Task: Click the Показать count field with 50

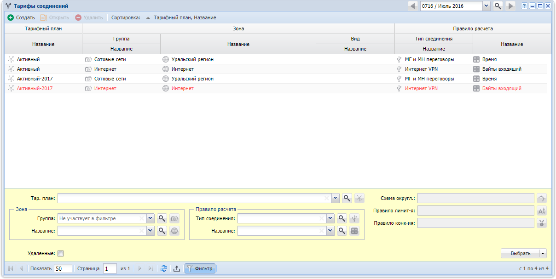Action: coord(63,268)
